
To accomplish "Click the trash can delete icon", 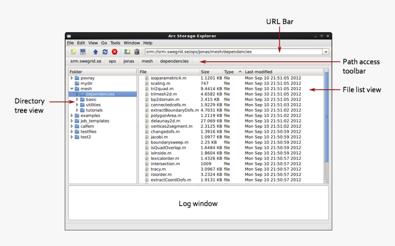I will [x=137, y=52].
